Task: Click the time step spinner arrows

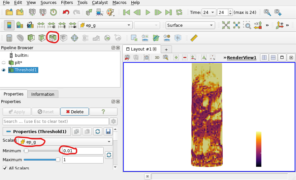Action: [230, 13]
